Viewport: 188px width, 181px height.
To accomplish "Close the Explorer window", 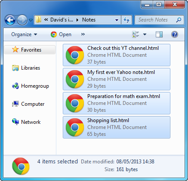I will point(175,5).
